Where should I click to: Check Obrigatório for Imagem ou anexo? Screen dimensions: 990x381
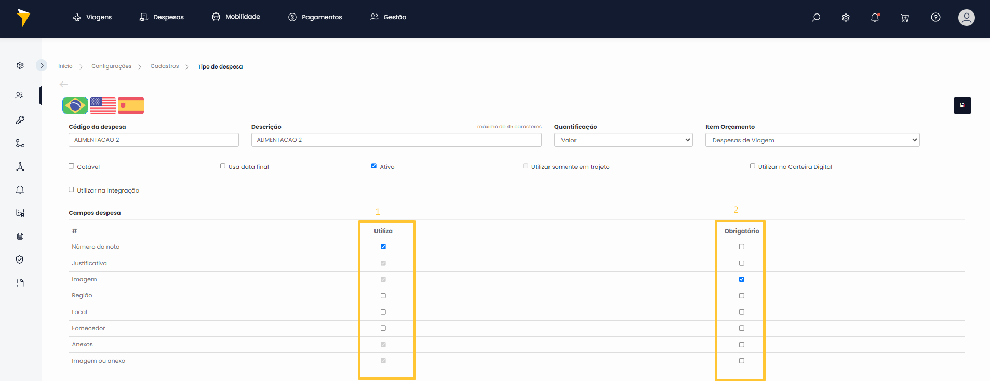(x=742, y=361)
